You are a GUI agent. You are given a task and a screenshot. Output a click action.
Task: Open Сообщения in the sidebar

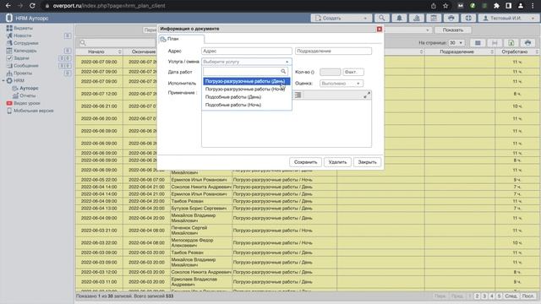26,66
